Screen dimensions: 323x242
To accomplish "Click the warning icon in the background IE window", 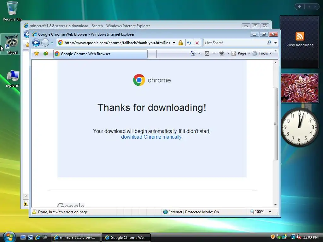I will coord(26,204).
